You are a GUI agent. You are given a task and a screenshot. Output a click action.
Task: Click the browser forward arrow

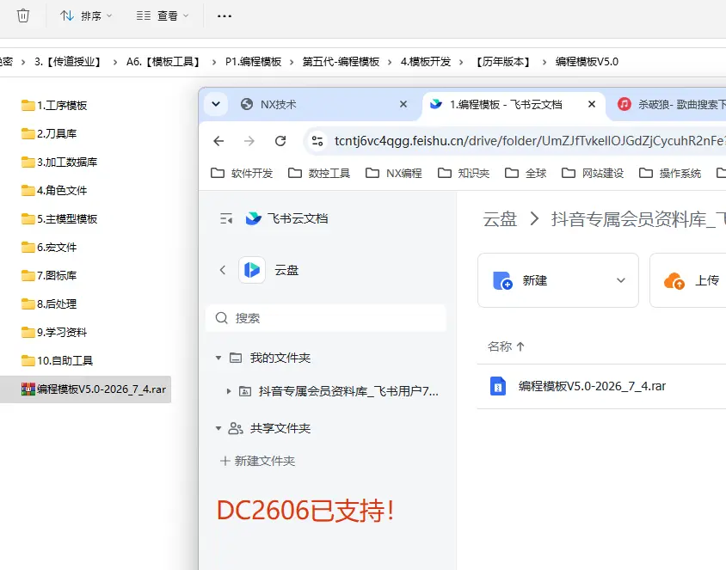249,141
